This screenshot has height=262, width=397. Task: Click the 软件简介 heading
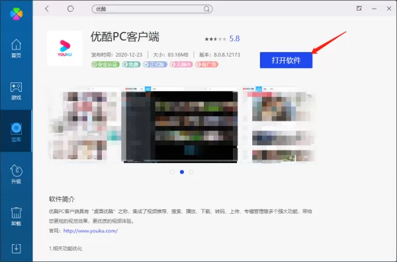pos(62,199)
